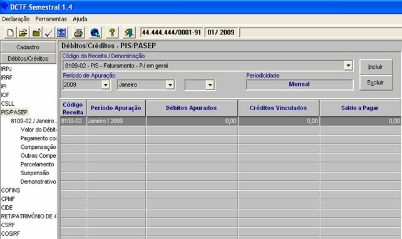Click the closed folder toolbar icon

pos(36,33)
